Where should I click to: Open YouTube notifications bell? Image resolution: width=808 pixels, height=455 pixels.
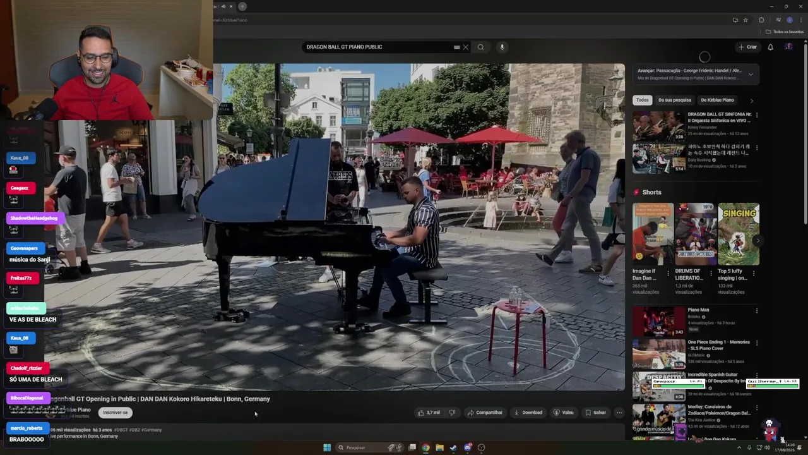770,47
